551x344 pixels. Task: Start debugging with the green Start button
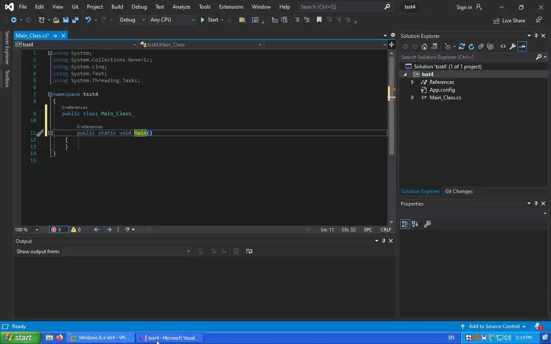coord(209,20)
